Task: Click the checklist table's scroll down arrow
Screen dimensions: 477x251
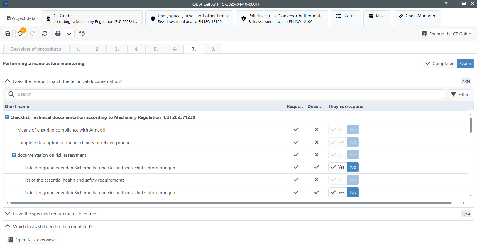Action: [x=471, y=195]
